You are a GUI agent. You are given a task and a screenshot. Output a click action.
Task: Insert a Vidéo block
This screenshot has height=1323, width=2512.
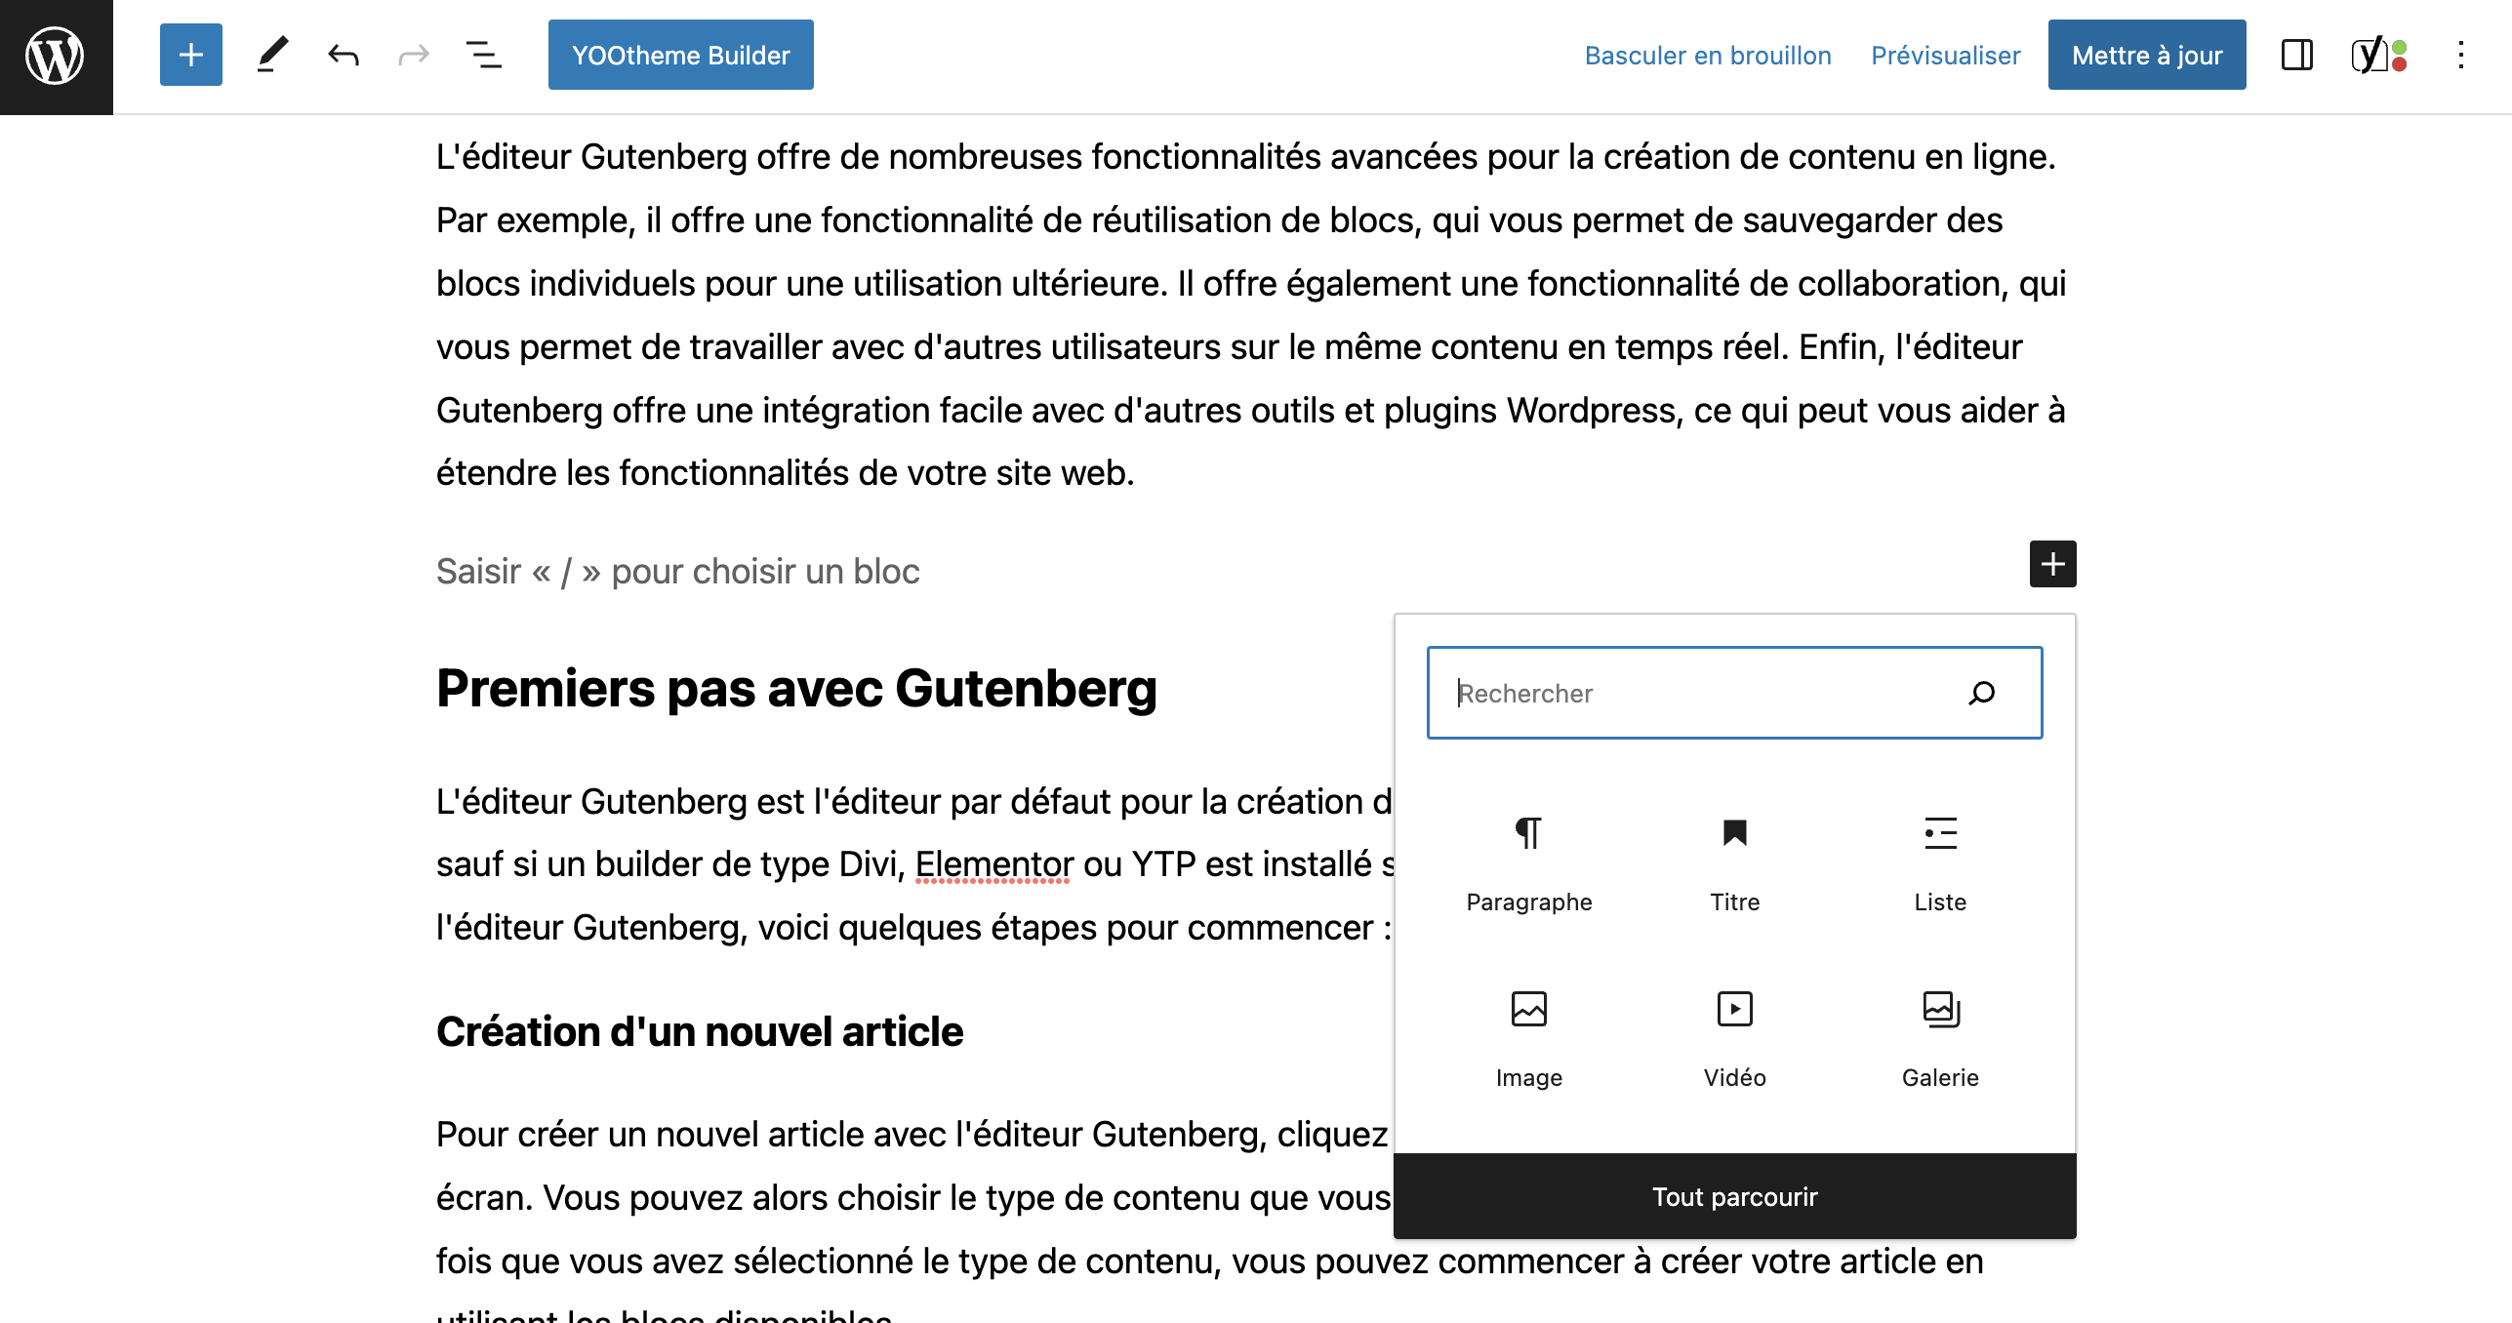point(1735,1038)
